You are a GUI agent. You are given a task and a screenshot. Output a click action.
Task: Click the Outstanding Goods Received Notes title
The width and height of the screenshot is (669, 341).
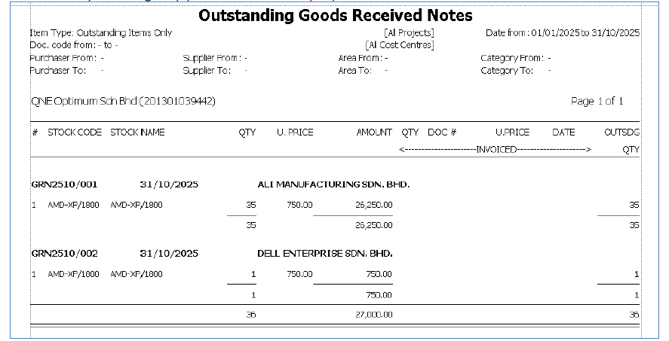[336, 15]
